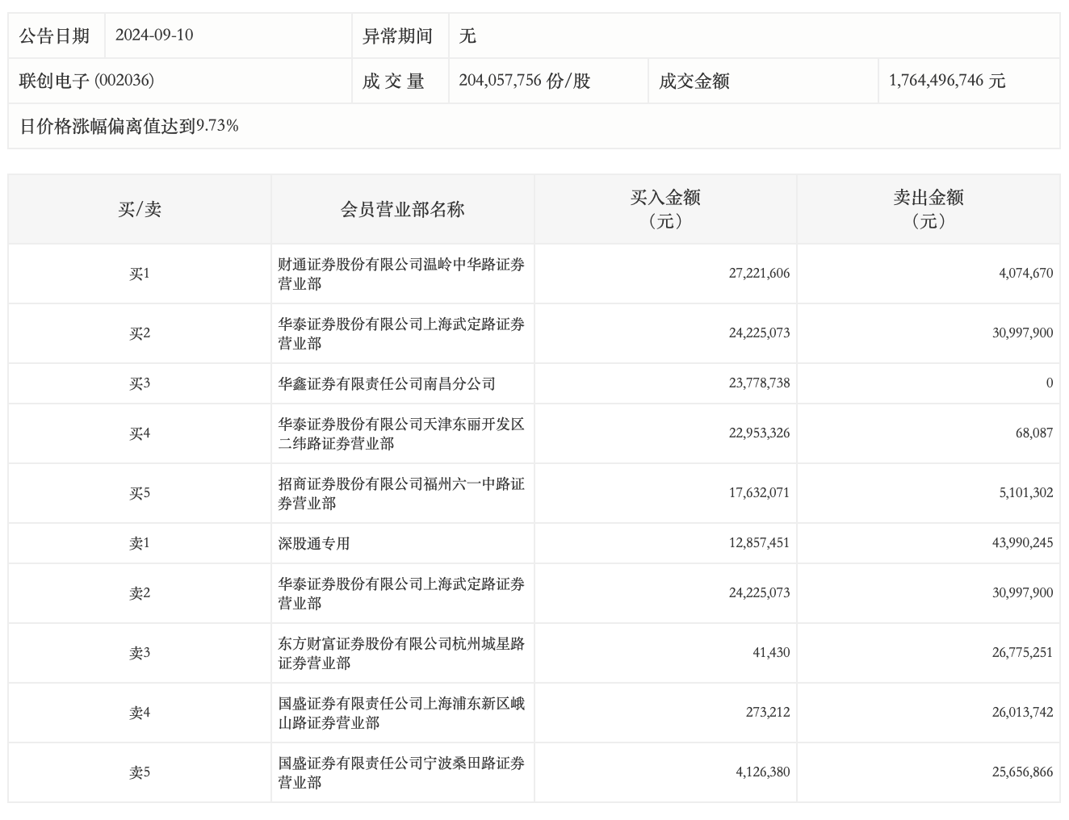Click the 买1 buy amount 27,221,606
1069x820 pixels.
(x=759, y=274)
